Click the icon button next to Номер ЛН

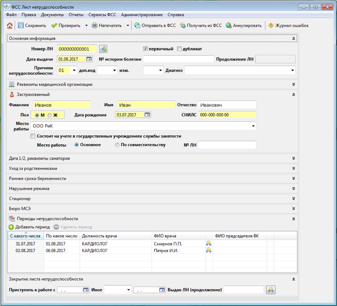click(103, 49)
